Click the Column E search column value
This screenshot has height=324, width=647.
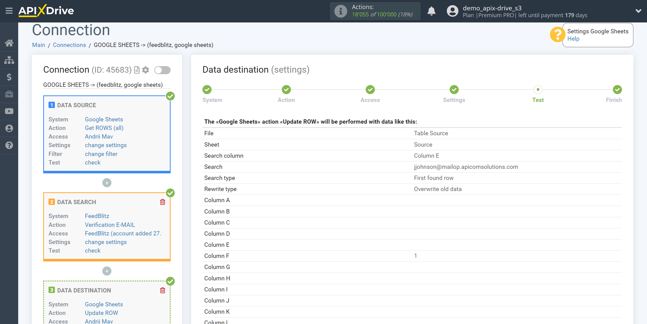(x=427, y=156)
